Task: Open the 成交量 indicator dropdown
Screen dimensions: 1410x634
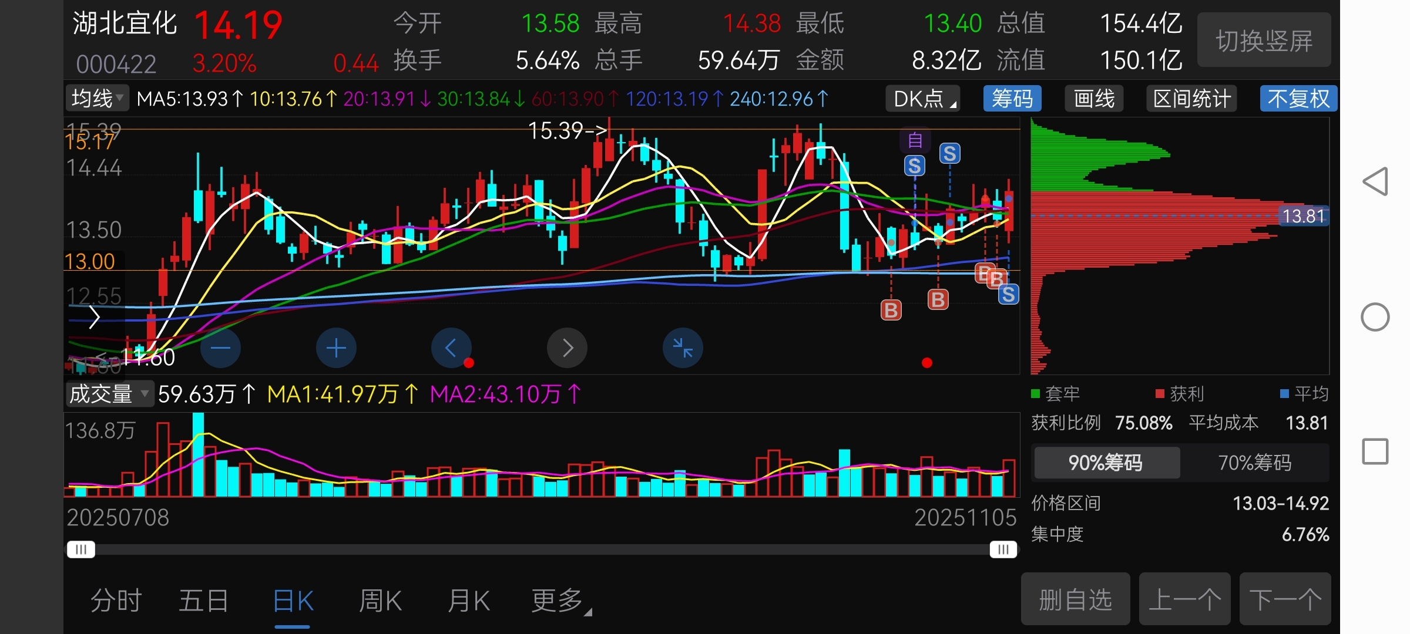Action: [x=109, y=394]
